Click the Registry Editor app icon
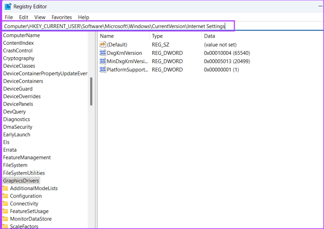324x229 pixels. 8,6
